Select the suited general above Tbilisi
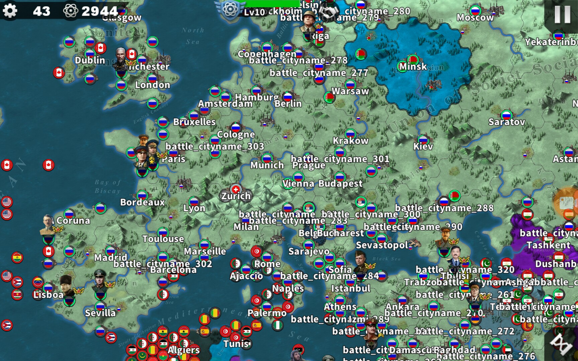The width and height of the screenshot is (578, 361). [x=456, y=257]
